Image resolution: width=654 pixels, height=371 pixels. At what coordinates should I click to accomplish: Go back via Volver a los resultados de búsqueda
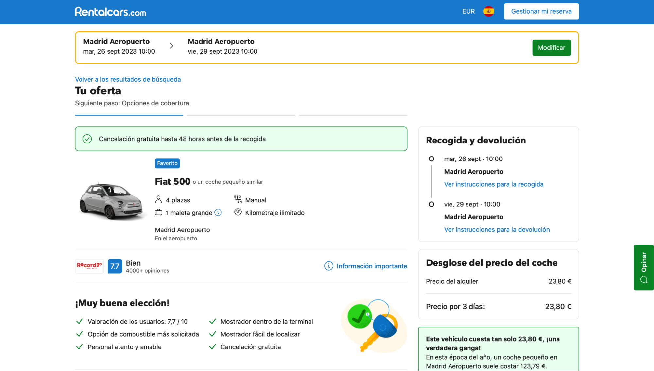[128, 79]
